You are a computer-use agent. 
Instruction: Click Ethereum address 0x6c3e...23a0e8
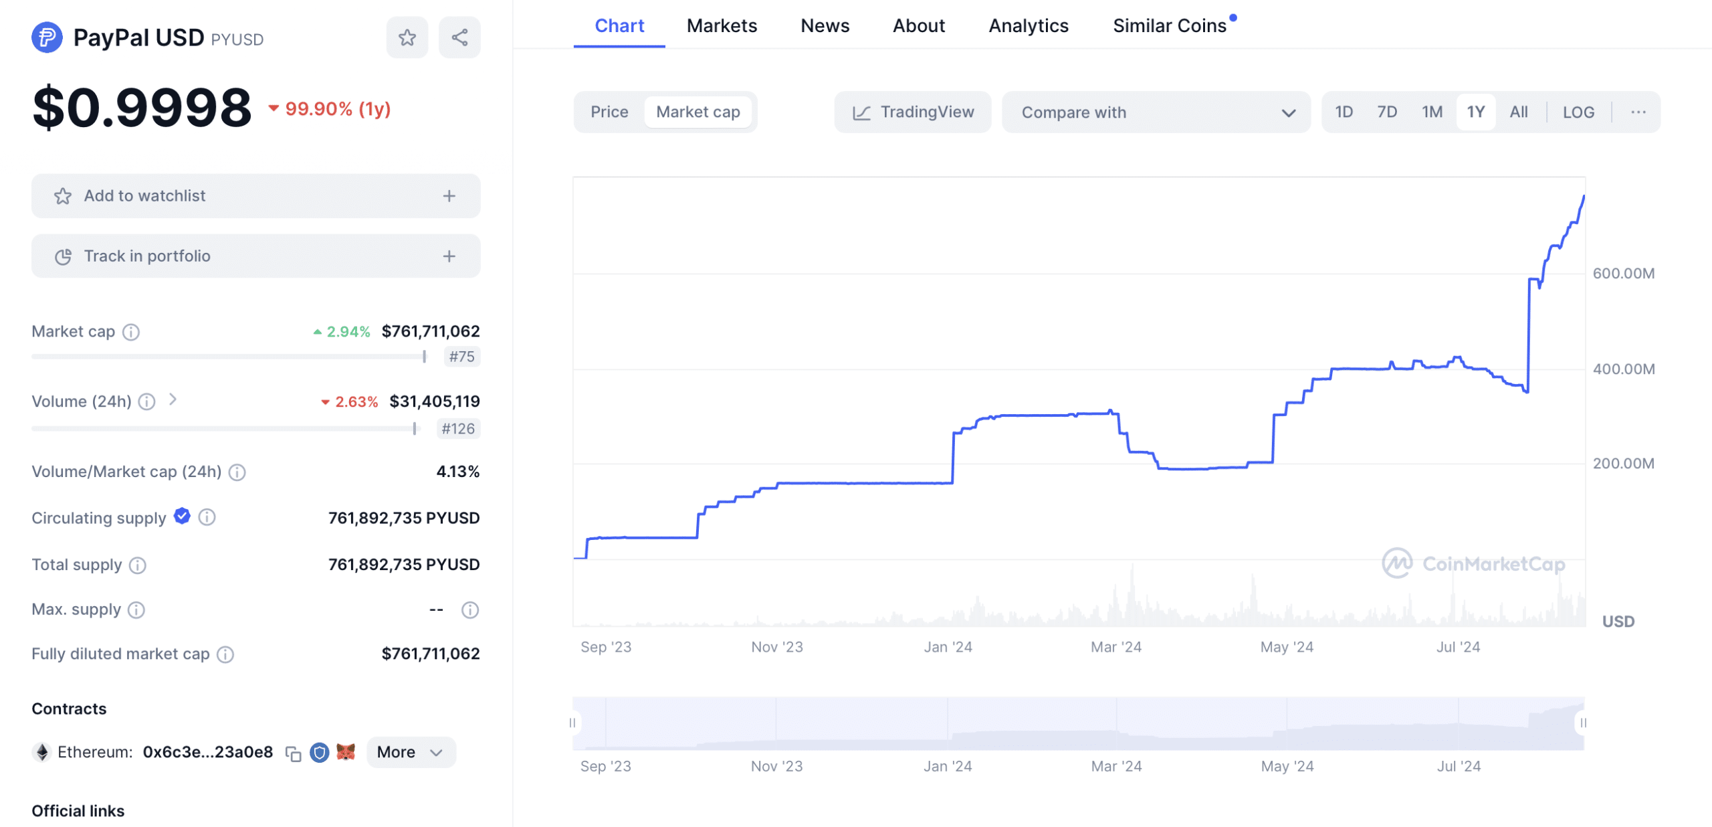click(x=208, y=753)
